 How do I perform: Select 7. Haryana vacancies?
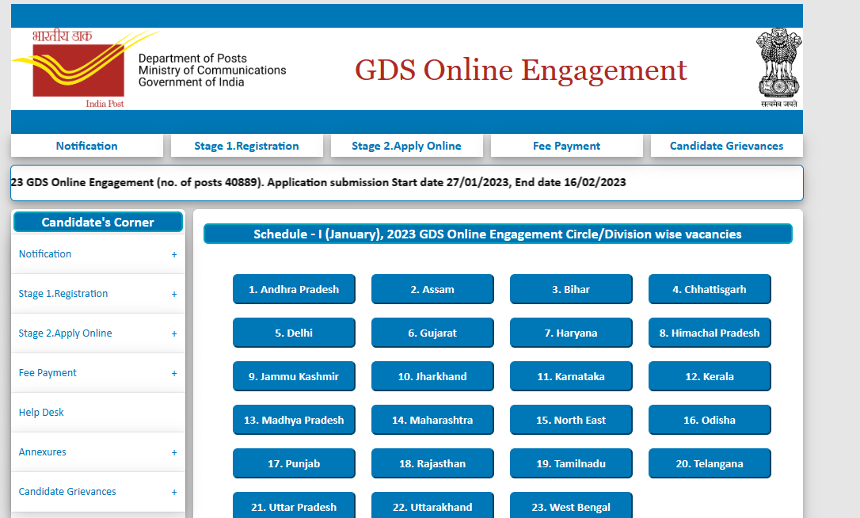[571, 333]
